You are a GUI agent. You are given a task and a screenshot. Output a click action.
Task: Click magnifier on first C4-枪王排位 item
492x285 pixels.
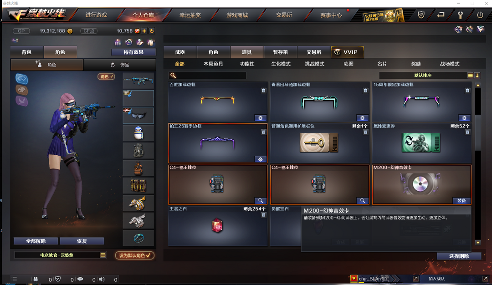pyautogui.click(x=260, y=201)
